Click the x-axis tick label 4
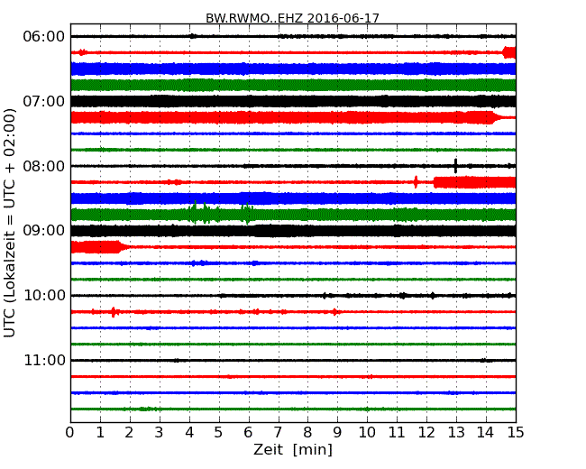This screenshot has width=586, height=469. click(189, 433)
